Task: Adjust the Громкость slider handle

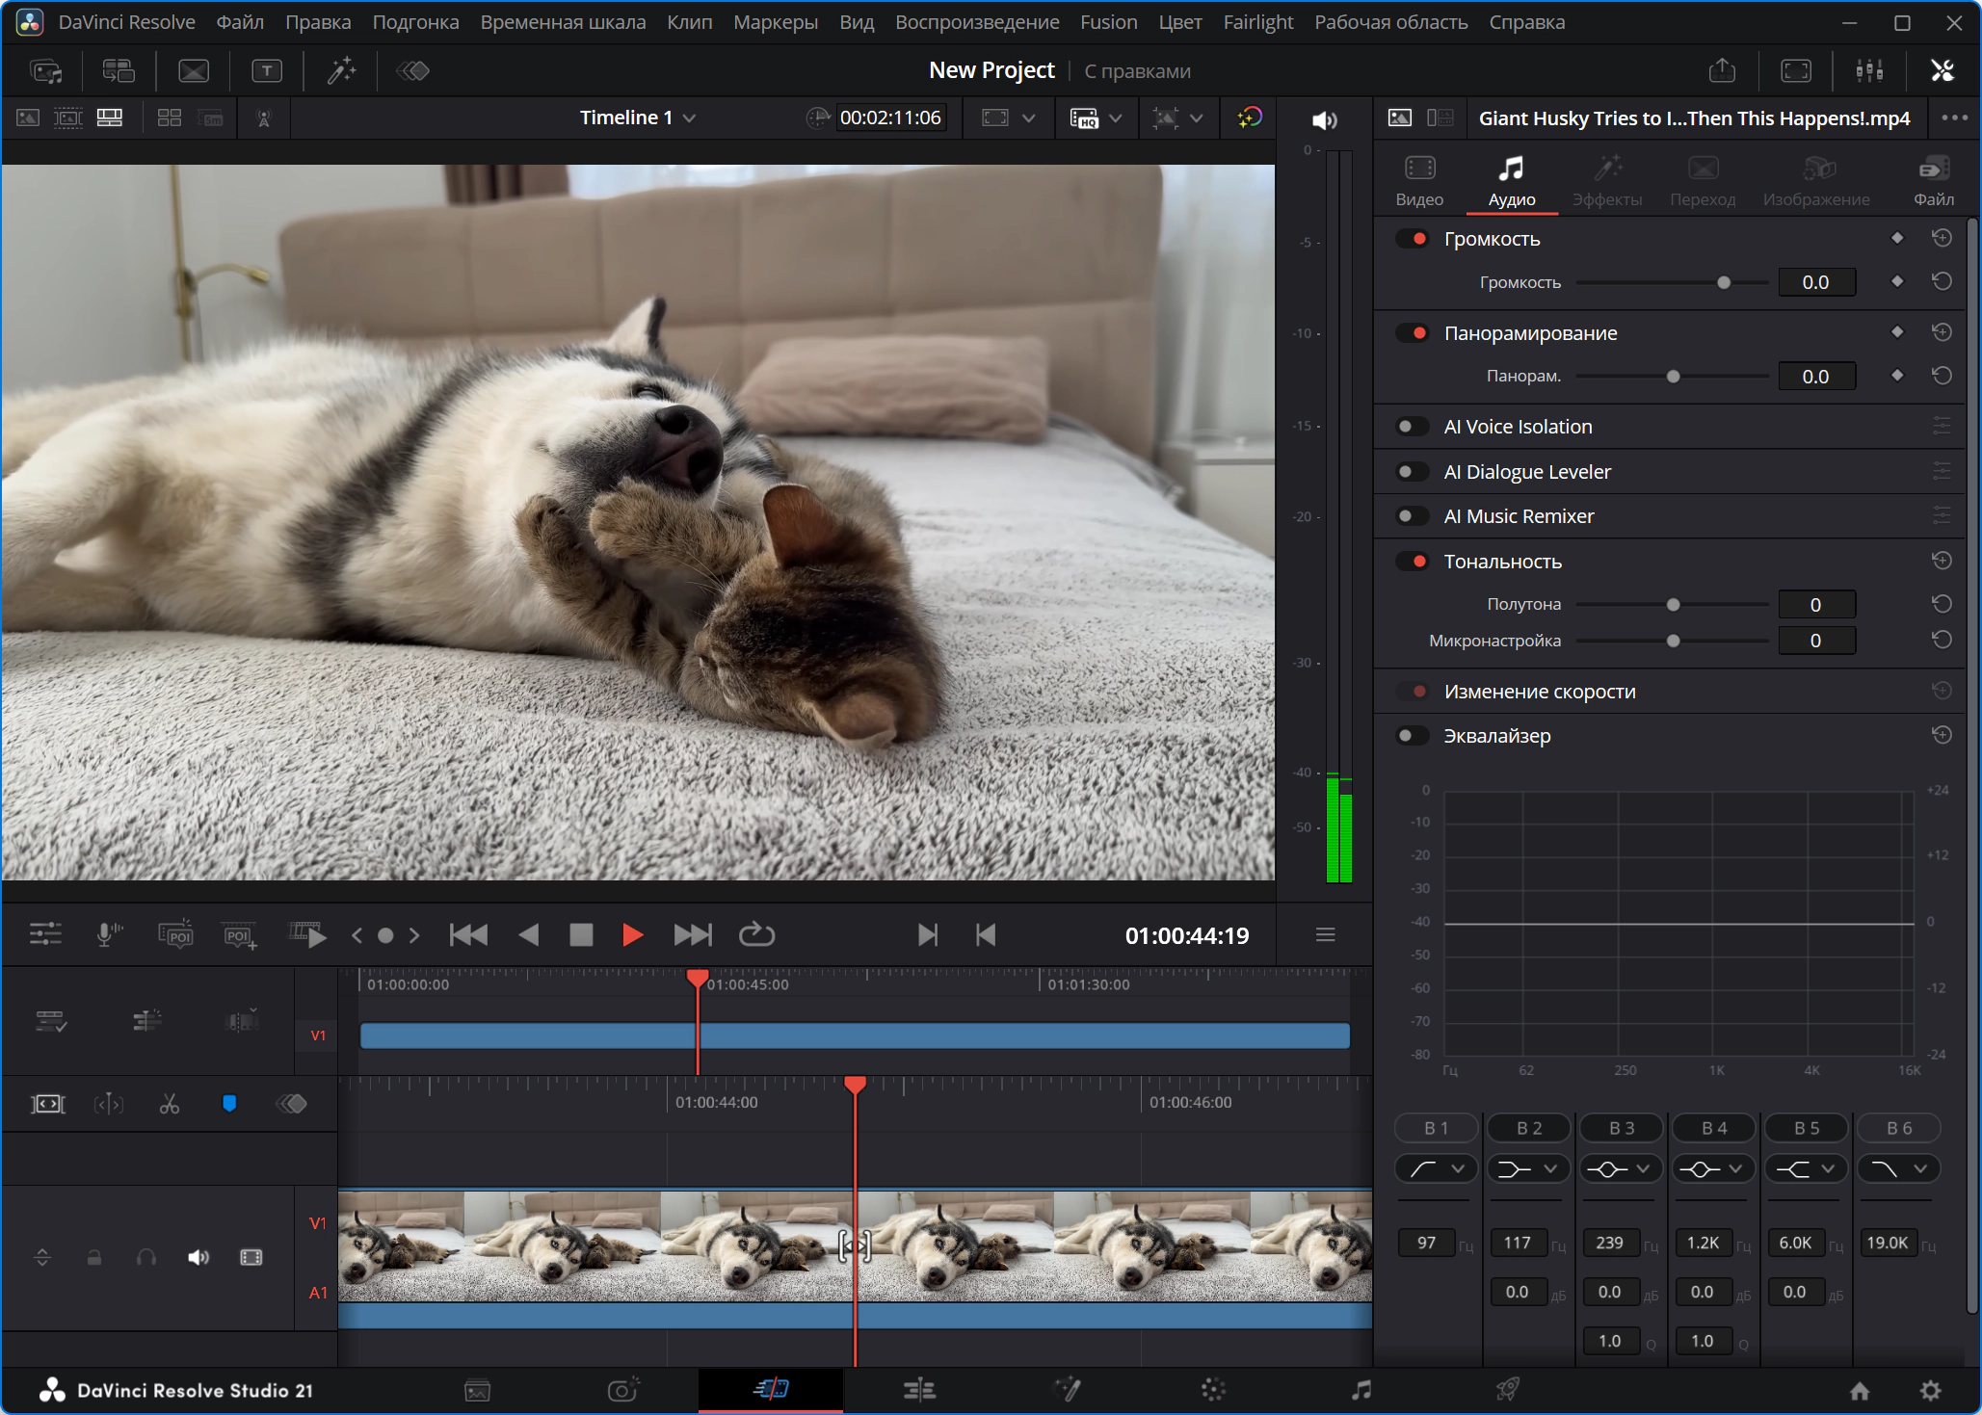Action: pos(1723,282)
